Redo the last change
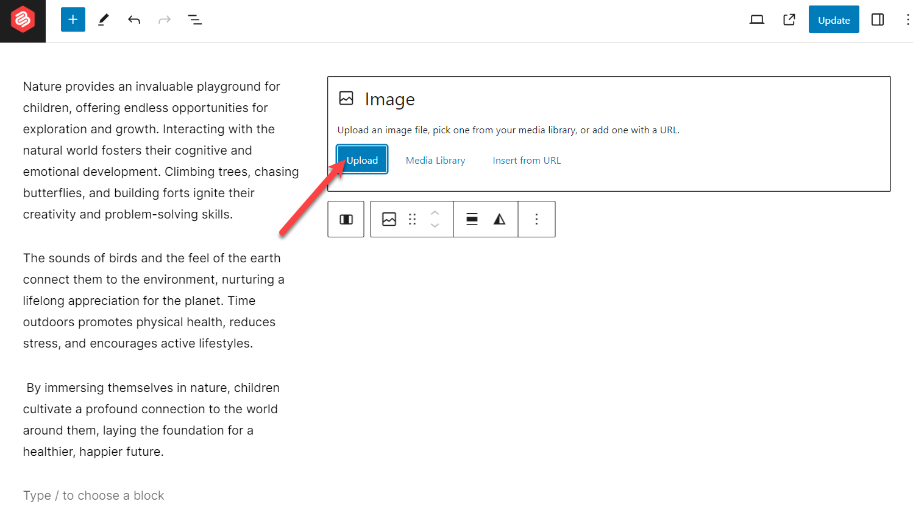This screenshot has width=913, height=510. (x=164, y=19)
